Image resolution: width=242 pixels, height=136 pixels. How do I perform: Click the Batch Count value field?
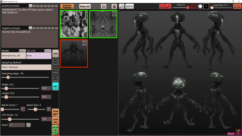pos(23,109)
